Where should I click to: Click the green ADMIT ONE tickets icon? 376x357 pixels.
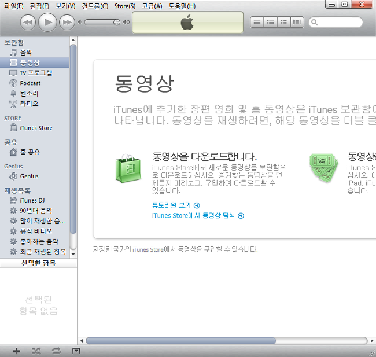point(324,168)
